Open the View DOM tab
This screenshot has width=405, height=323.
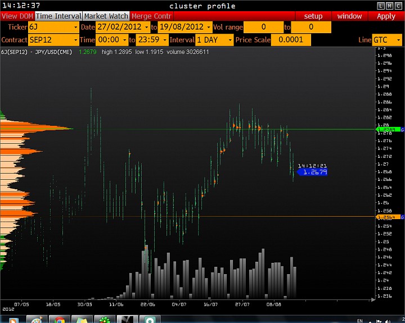coord(17,16)
